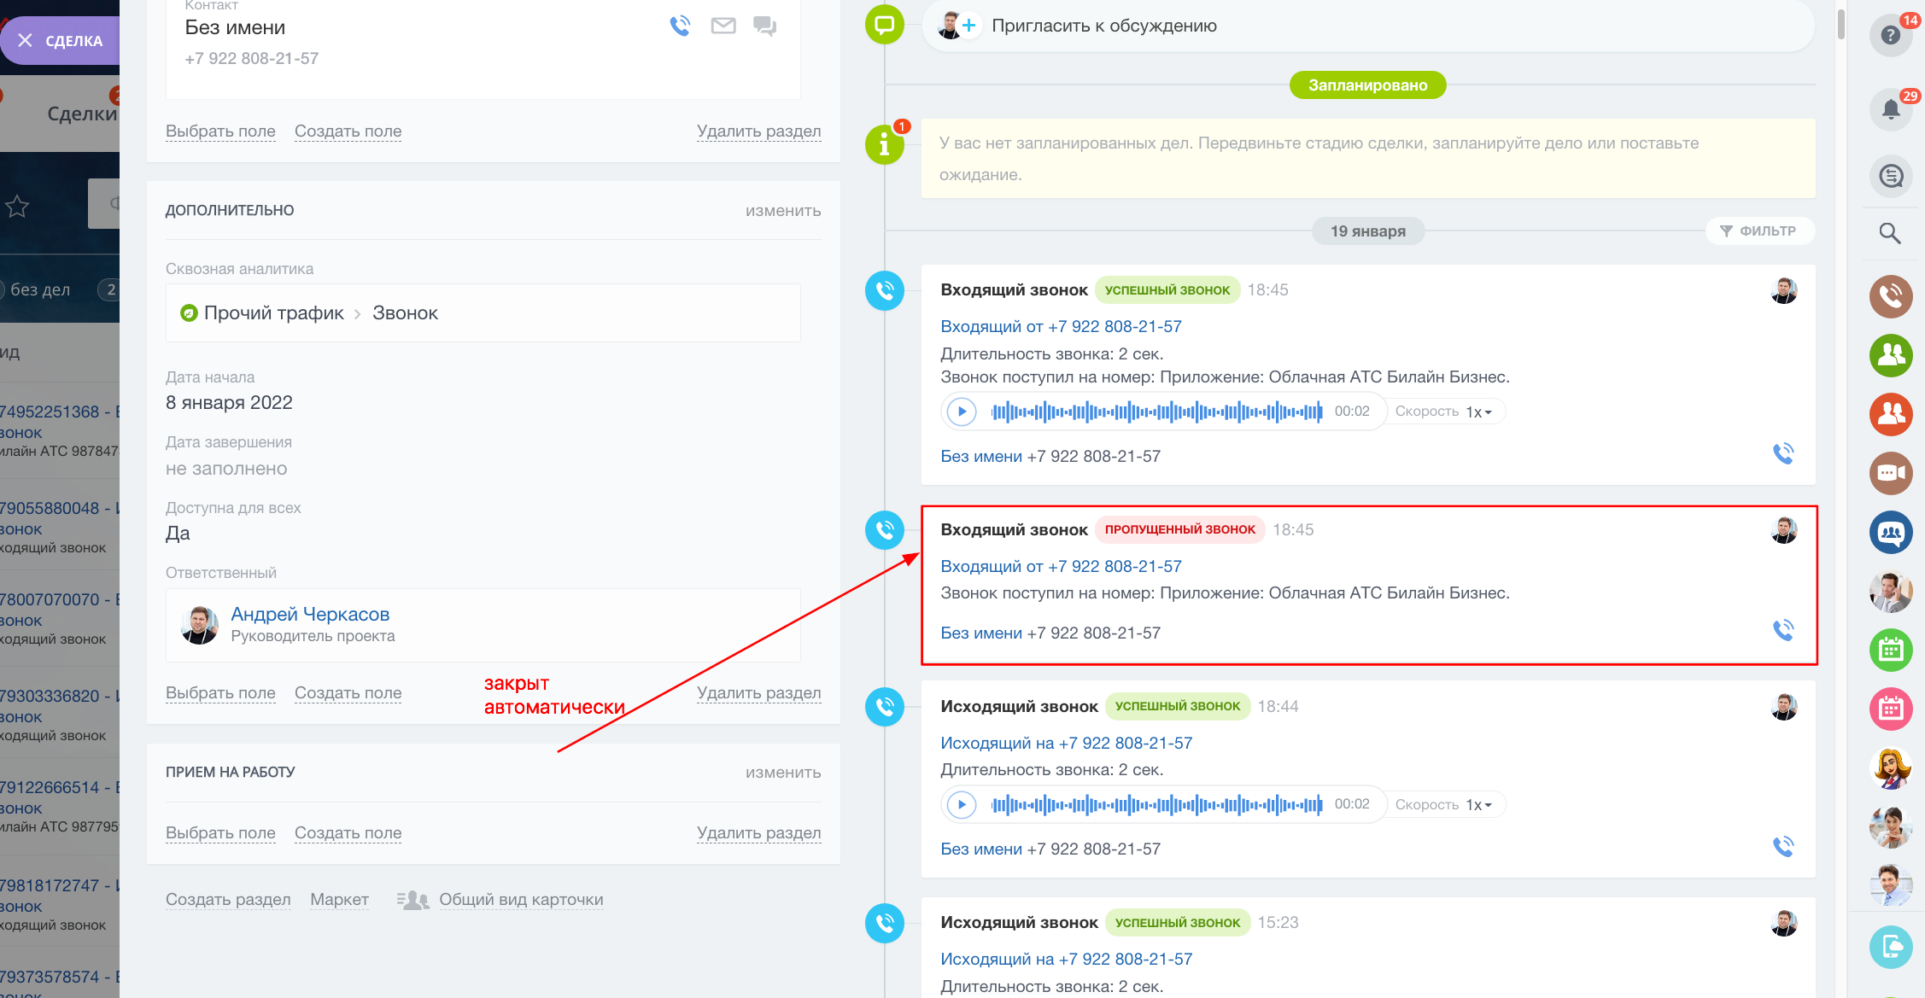This screenshot has height=998, width=1925.
Task: Open Андрей Черкасов profile link
Action: tap(310, 614)
